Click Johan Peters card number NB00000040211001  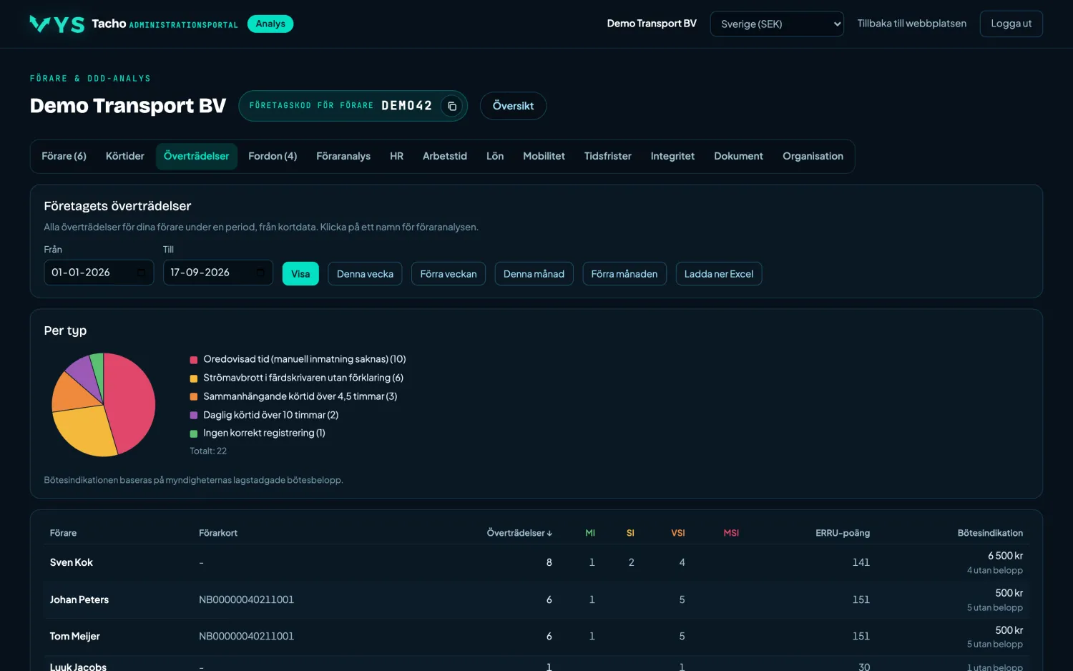[x=246, y=599]
